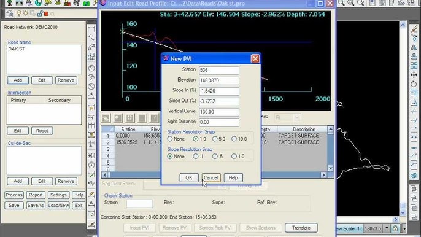Click Cancel in the New PVI dialog
Screen dimensions: 421x237
[x=211, y=177]
